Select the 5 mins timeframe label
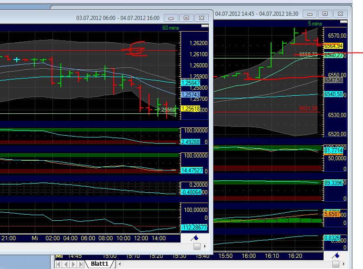The height and width of the screenshot is (269, 363). tap(315, 24)
